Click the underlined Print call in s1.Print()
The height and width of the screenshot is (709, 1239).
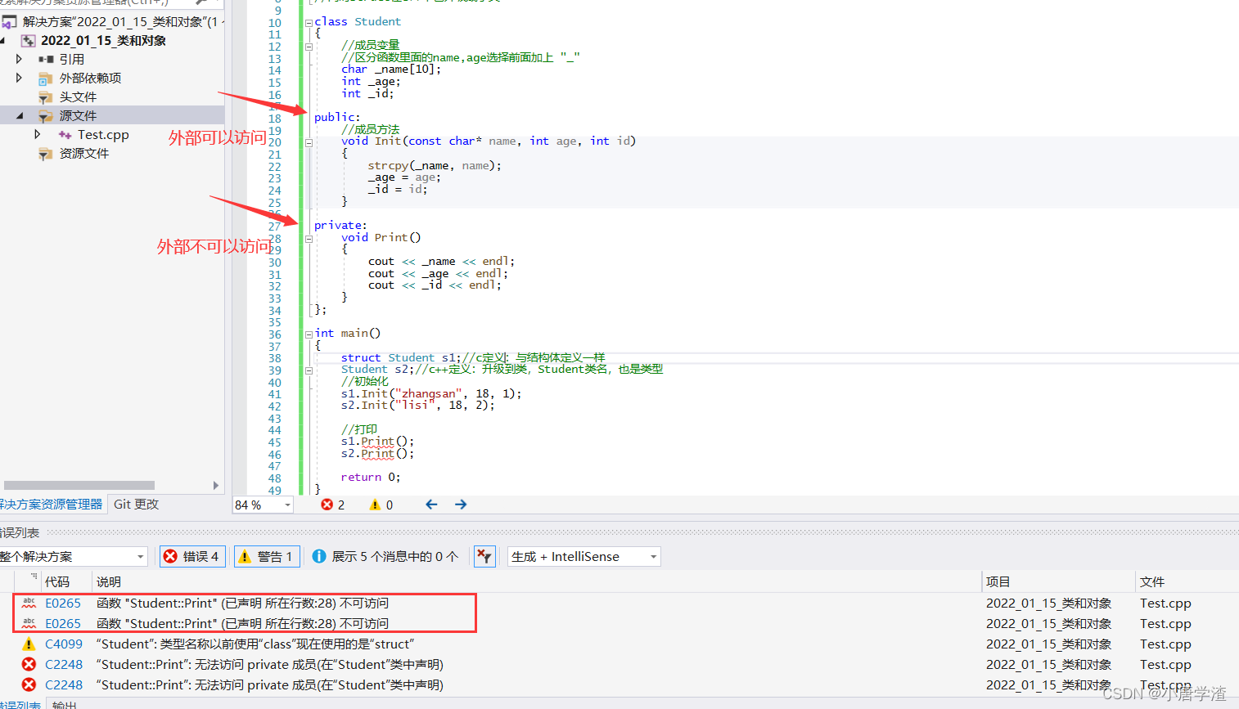coord(377,442)
